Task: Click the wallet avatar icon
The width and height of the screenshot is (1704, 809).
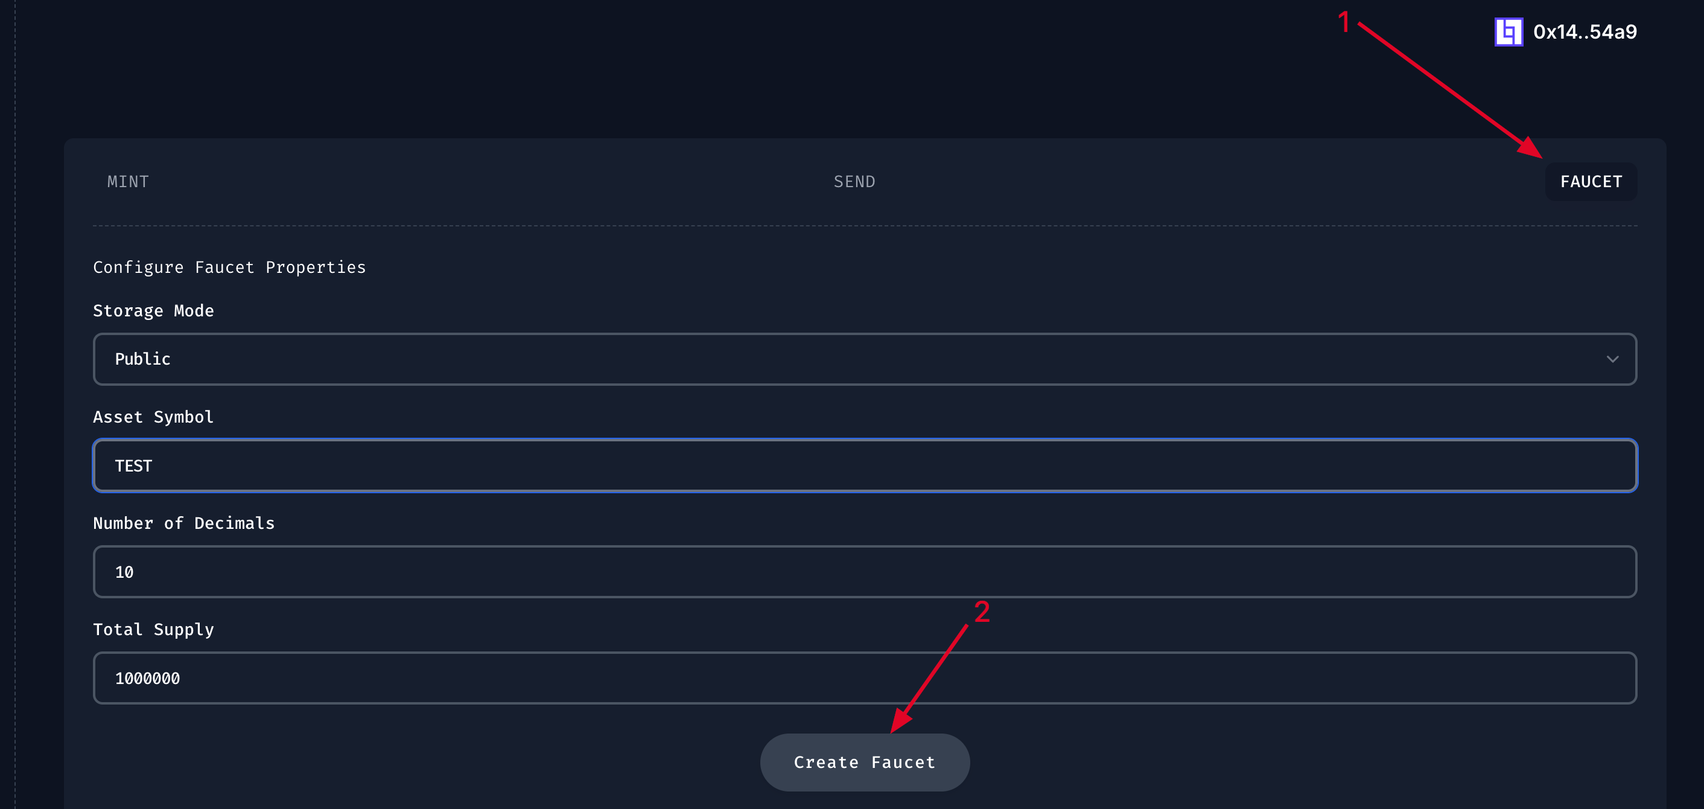Action: coord(1508,32)
